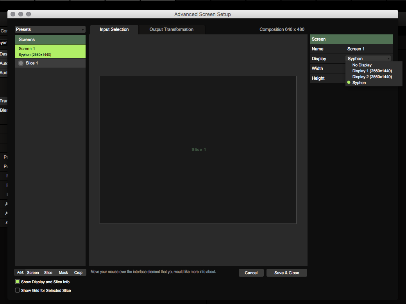The width and height of the screenshot is (406, 304).
Task: Click the Cancel button
Action: pyautogui.click(x=251, y=273)
